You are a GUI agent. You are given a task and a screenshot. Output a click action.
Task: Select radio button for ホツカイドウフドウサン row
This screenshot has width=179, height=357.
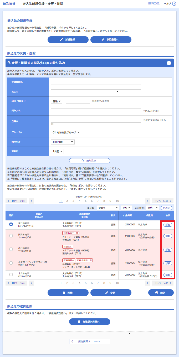11,263
